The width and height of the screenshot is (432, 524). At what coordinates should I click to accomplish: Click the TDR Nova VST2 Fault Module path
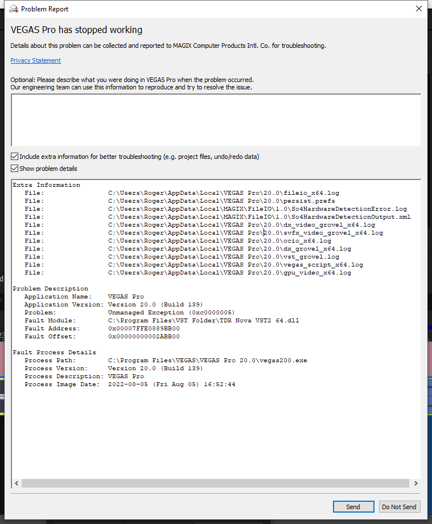tap(203, 321)
